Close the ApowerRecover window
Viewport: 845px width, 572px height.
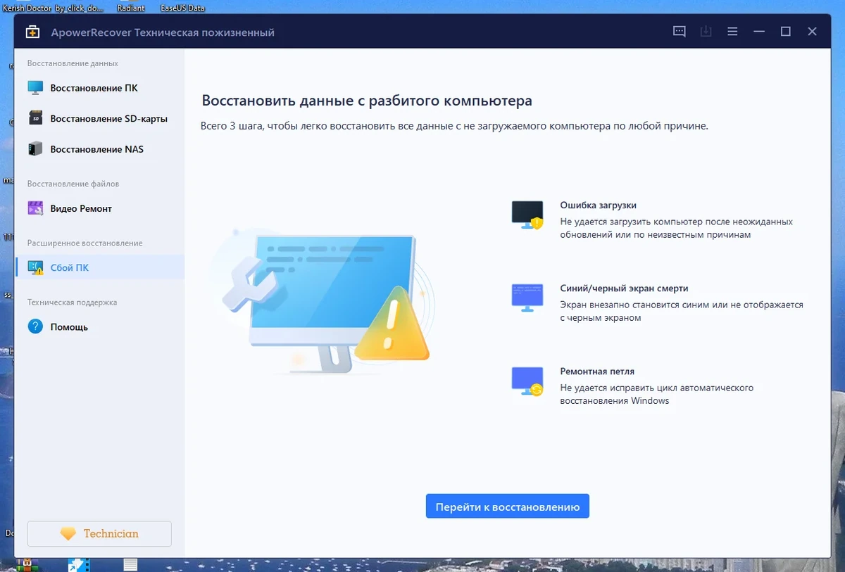click(812, 32)
